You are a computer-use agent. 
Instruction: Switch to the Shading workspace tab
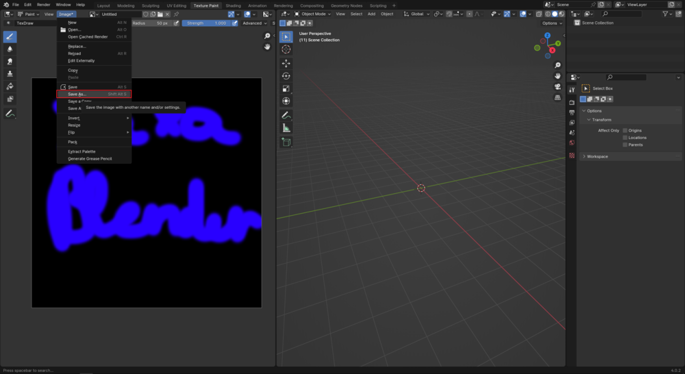tap(233, 5)
